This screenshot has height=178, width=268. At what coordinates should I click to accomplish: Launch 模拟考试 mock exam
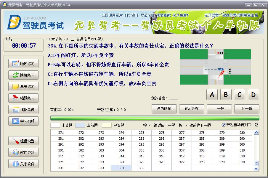pos(23,110)
